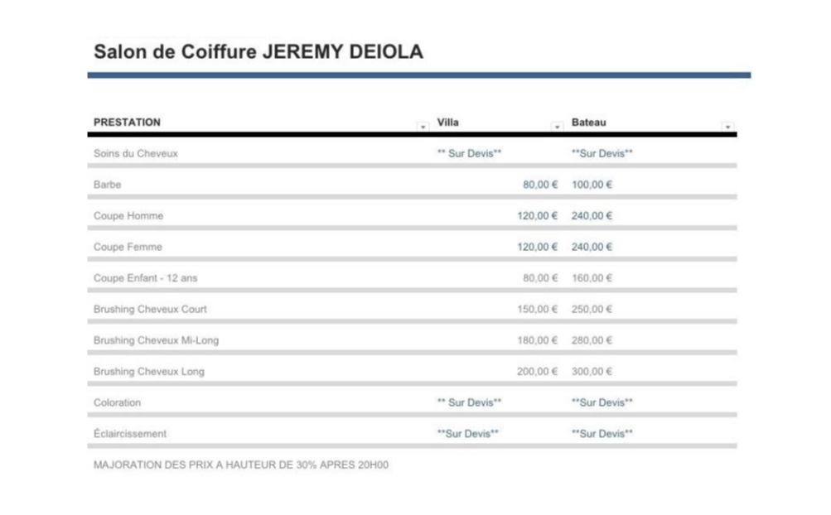The height and width of the screenshot is (515, 831).
Task: Select Brushing Cheveux Court Villa price 150,00 €
Action: 538,310
